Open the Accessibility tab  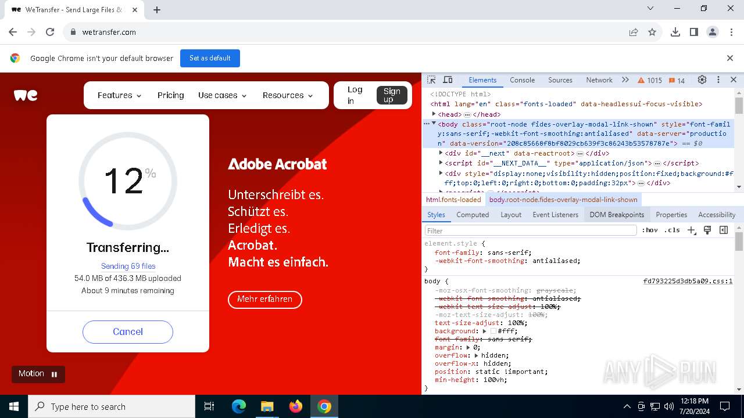(717, 215)
